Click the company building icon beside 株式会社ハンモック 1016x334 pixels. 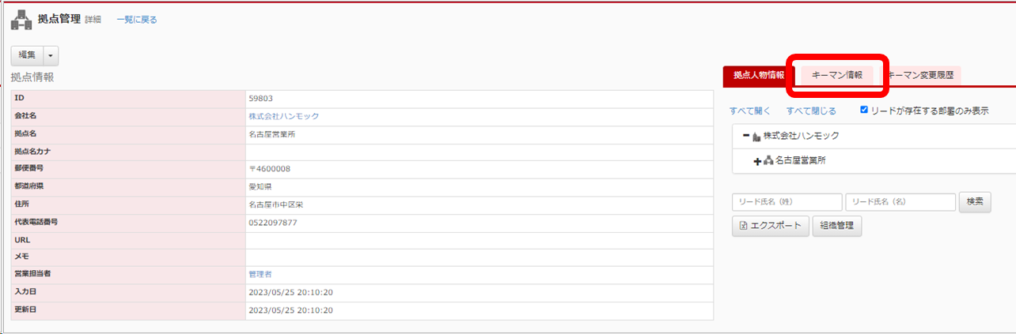(x=756, y=137)
